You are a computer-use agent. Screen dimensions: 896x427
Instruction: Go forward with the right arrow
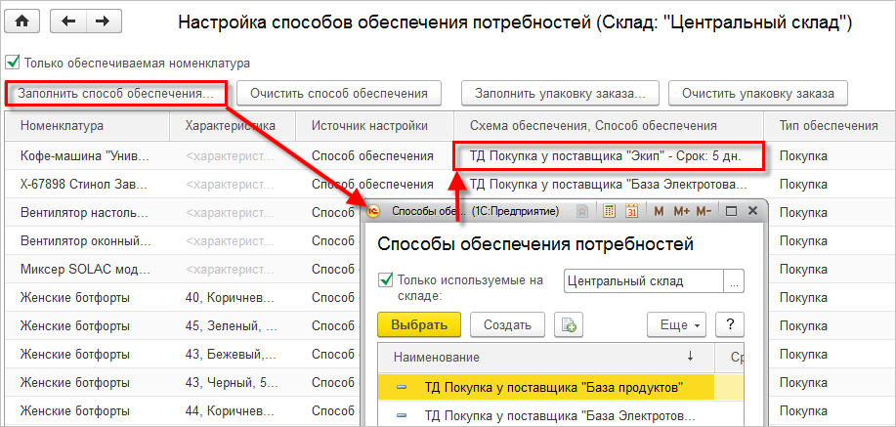tap(103, 21)
